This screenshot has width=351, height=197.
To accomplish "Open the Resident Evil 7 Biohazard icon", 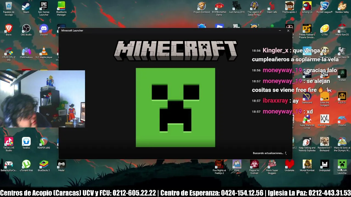I will point(324,144).
